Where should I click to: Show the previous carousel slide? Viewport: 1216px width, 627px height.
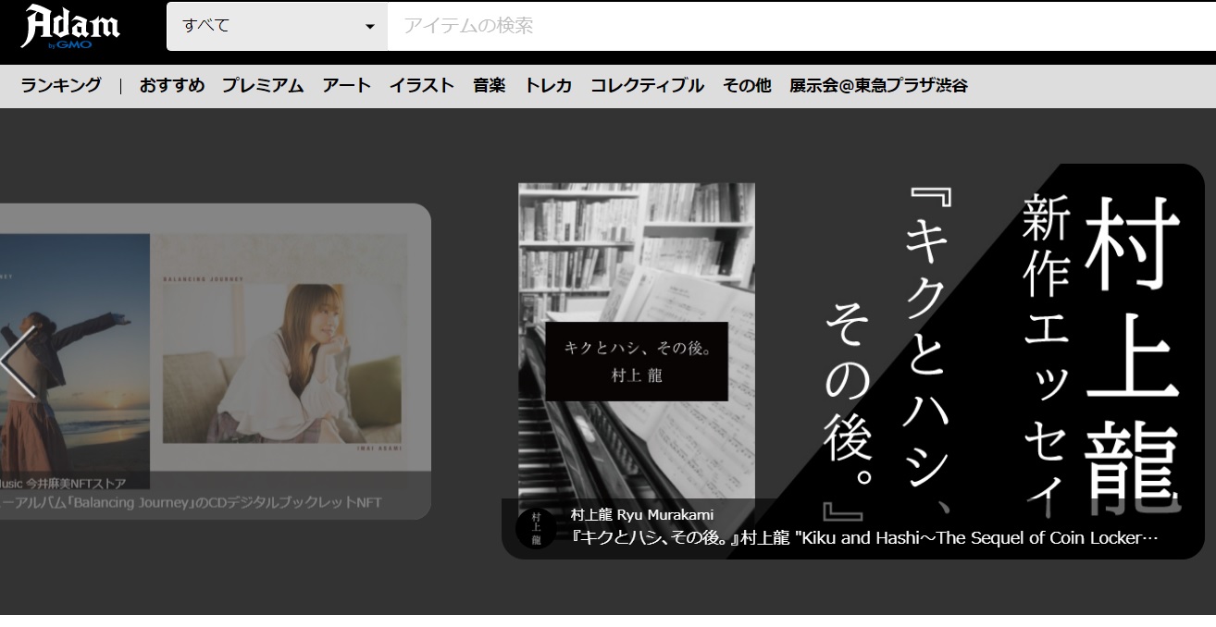[19, 362]
